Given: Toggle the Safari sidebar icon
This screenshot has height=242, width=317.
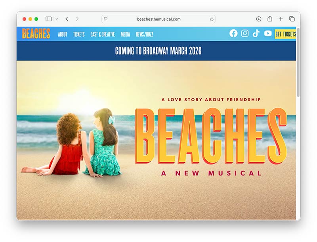Looking at the screenshot, I should point(49,19).
